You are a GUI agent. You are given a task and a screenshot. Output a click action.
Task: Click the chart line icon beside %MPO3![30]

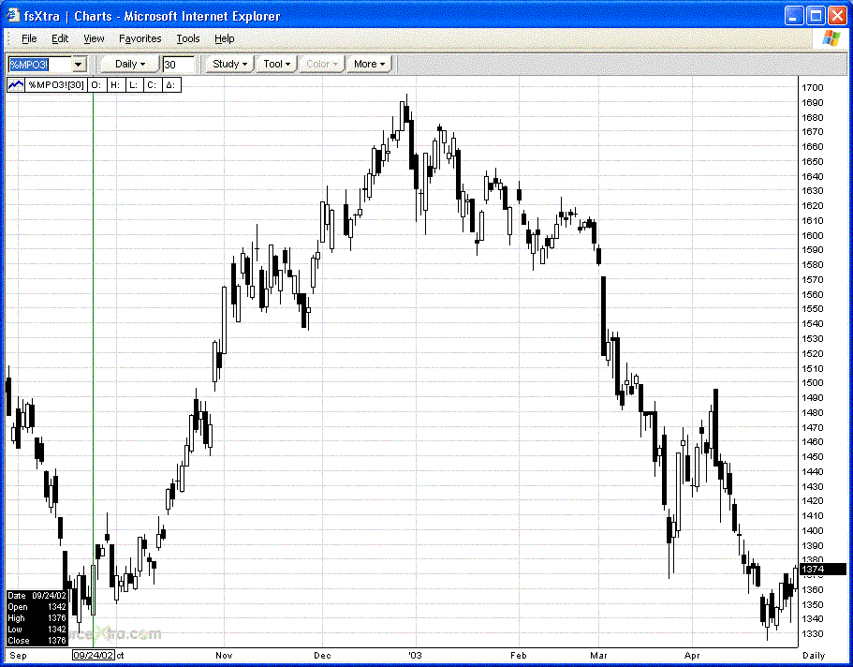[16, 85]
